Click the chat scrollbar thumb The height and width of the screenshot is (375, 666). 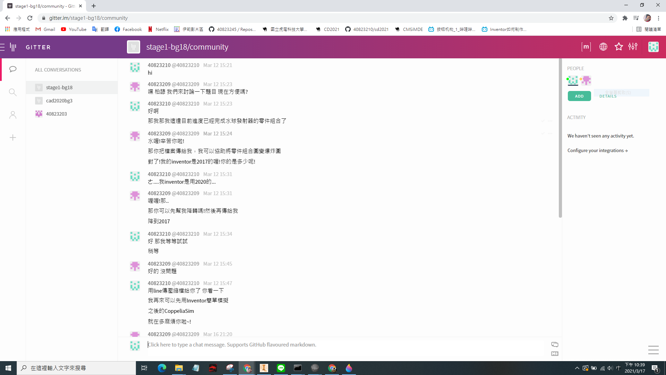point(560,138)
